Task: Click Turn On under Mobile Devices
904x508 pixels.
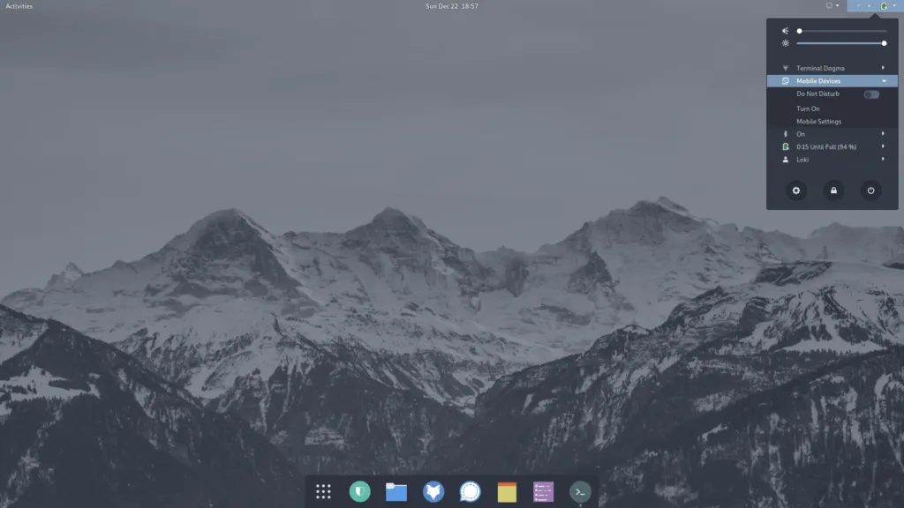Action: click(808, 108)
